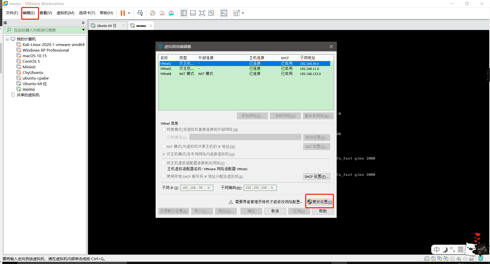The image size is (490, 264).
Task: Open the 虚拟机(M) menu
Action: 66,13
